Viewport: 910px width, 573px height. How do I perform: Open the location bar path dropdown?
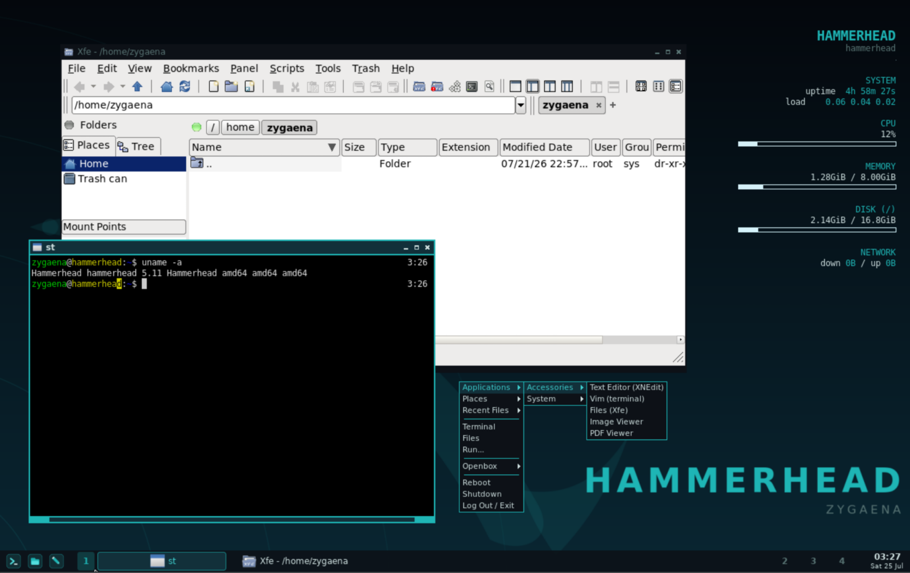[x=521, y=105]
